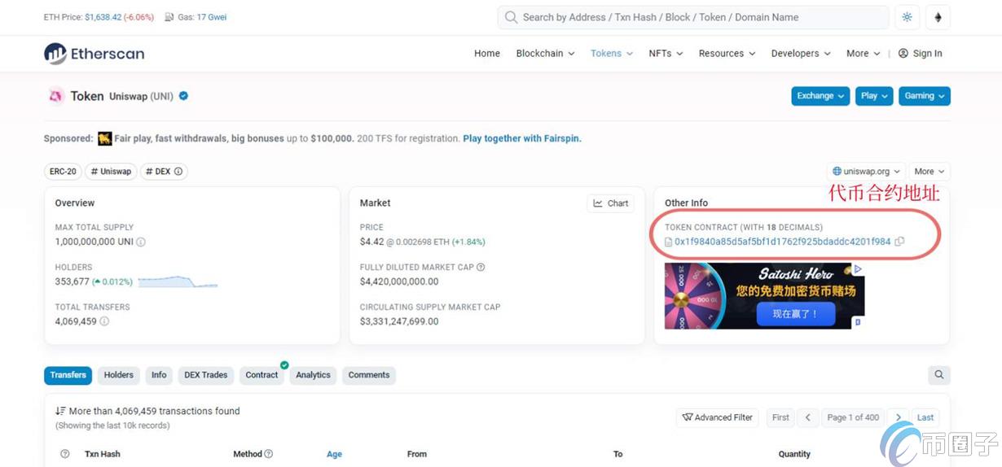
Task: Switch to the Contract tab
Action: coord(261,375)
